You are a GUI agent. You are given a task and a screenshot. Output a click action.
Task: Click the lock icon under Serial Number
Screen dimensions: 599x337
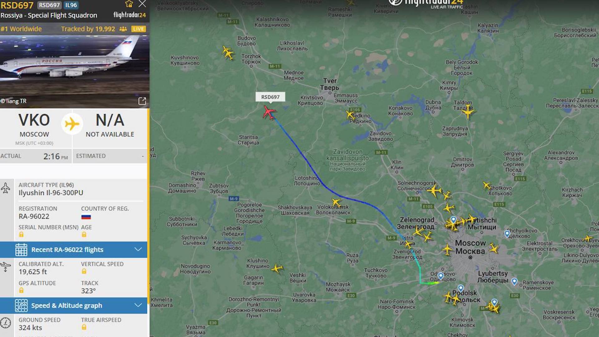coord(21,234)
